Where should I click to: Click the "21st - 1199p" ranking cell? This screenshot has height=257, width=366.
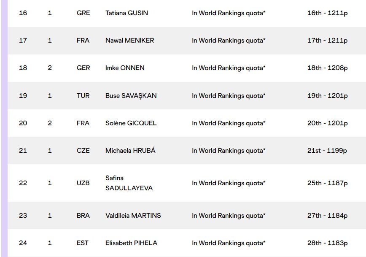327,150
